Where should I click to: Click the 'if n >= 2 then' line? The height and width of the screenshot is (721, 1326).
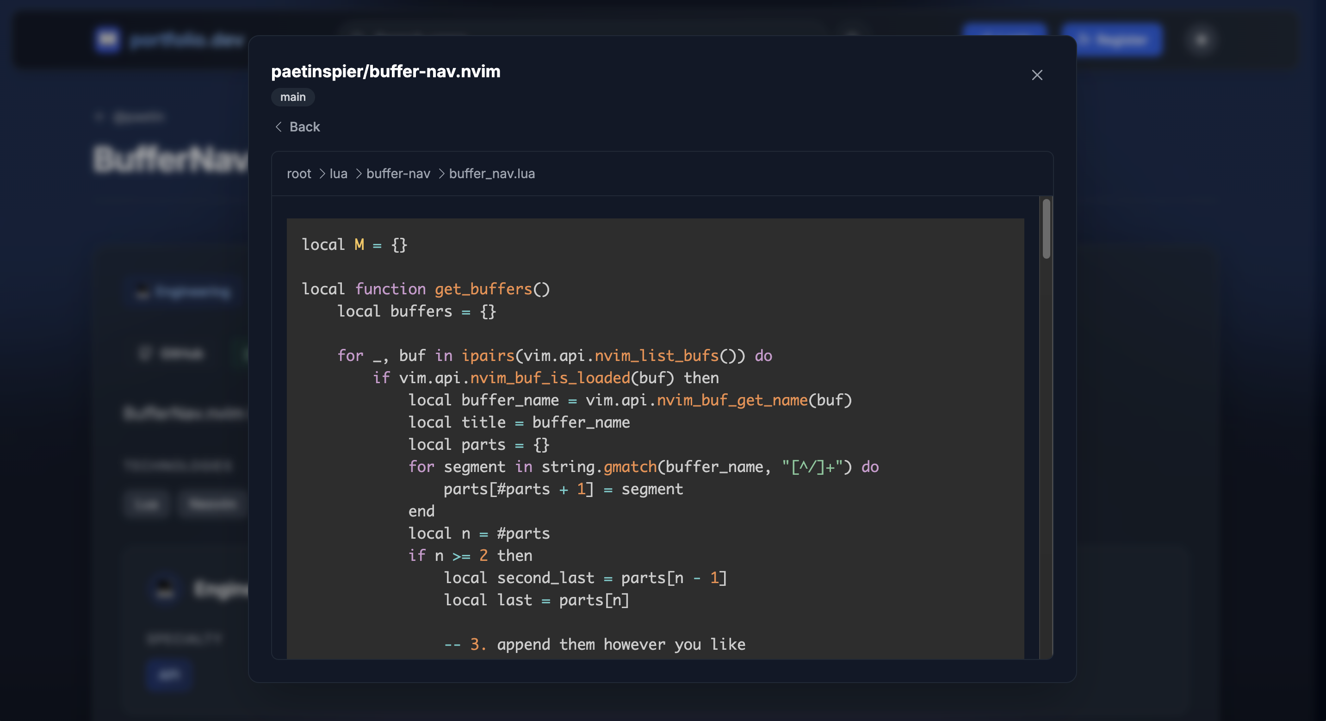pyautogui.click(x=470, y=555)
